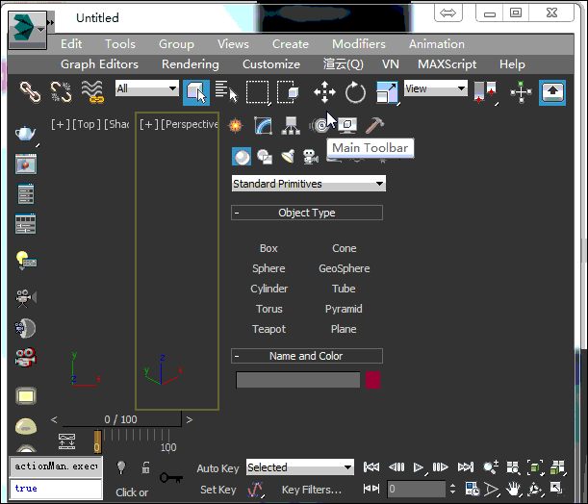The image size is (588, 504).
Task: Toggle Isolate Selection light bulb icon
Action: [121, 467]
